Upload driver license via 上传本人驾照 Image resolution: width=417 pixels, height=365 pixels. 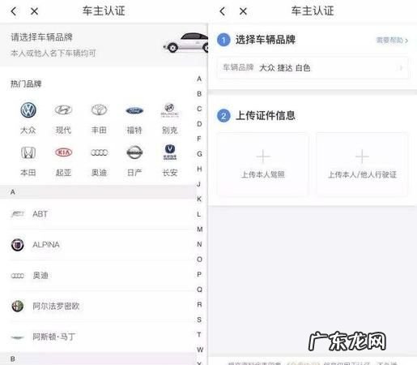[x=263, y=165]
